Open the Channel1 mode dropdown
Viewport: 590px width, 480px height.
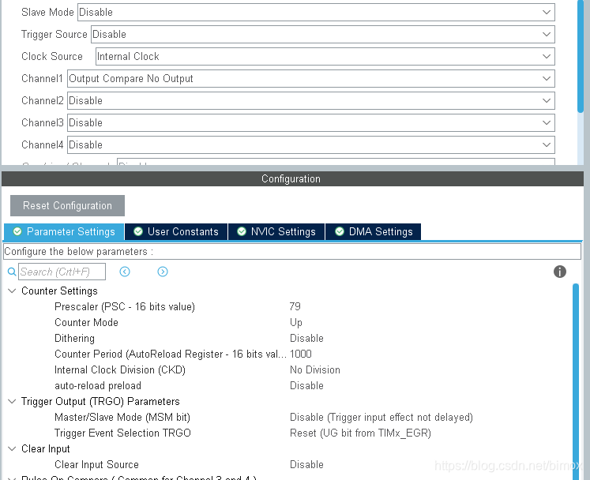point(311,79)
